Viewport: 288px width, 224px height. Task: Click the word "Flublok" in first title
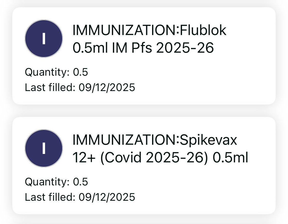pyautogui.click(x=203, y=31)
